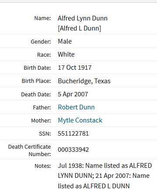The height and width of the screenshot is (194, 157).
Task: Click the alternate name [Alfred L Dunn]
Action: pos(79,28)
